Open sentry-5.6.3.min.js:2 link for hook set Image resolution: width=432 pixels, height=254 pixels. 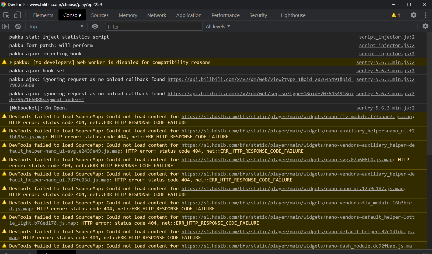(x=385, y=71)
